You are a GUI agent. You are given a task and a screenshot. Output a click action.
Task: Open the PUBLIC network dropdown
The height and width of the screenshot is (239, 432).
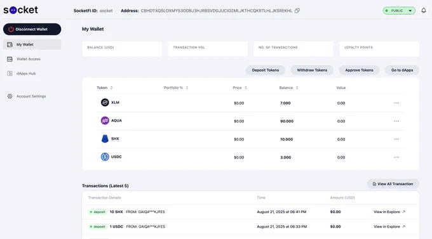399,11
